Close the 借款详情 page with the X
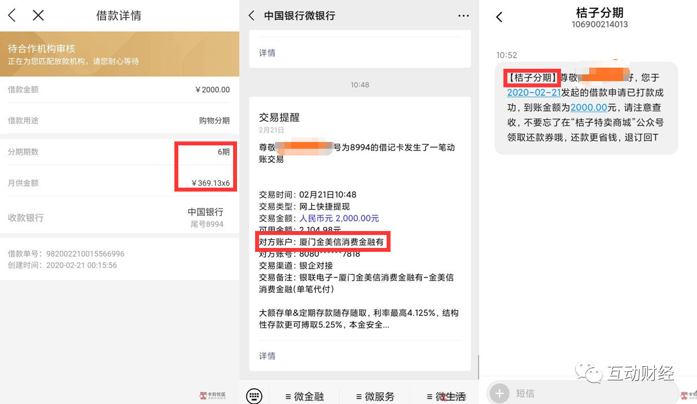This screenshot has height=404, width=697. pyautogui.click(x=37, y=15)
